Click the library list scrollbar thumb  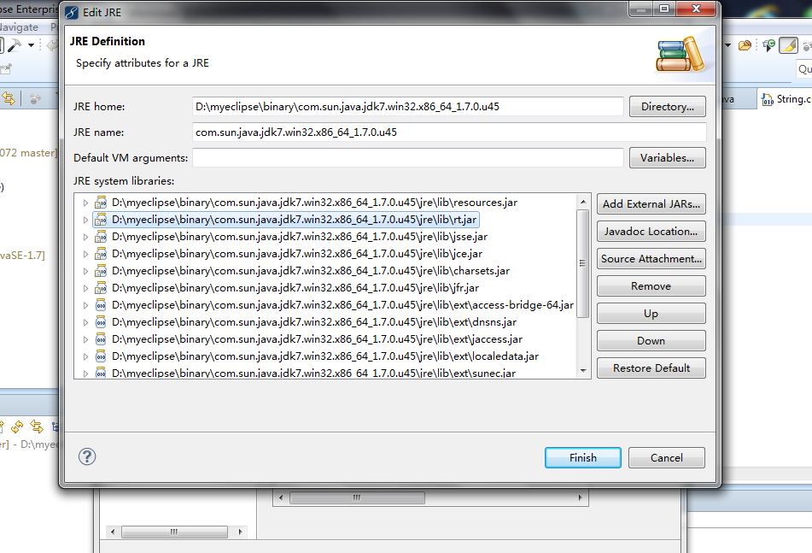(x=583, y=263)
